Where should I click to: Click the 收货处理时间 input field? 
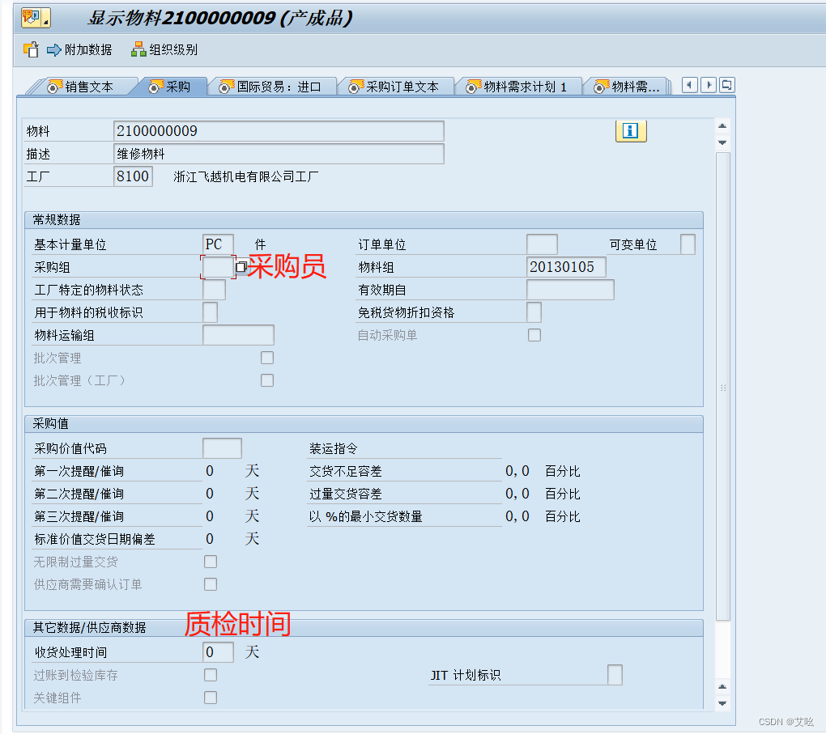tap(216, 651)
